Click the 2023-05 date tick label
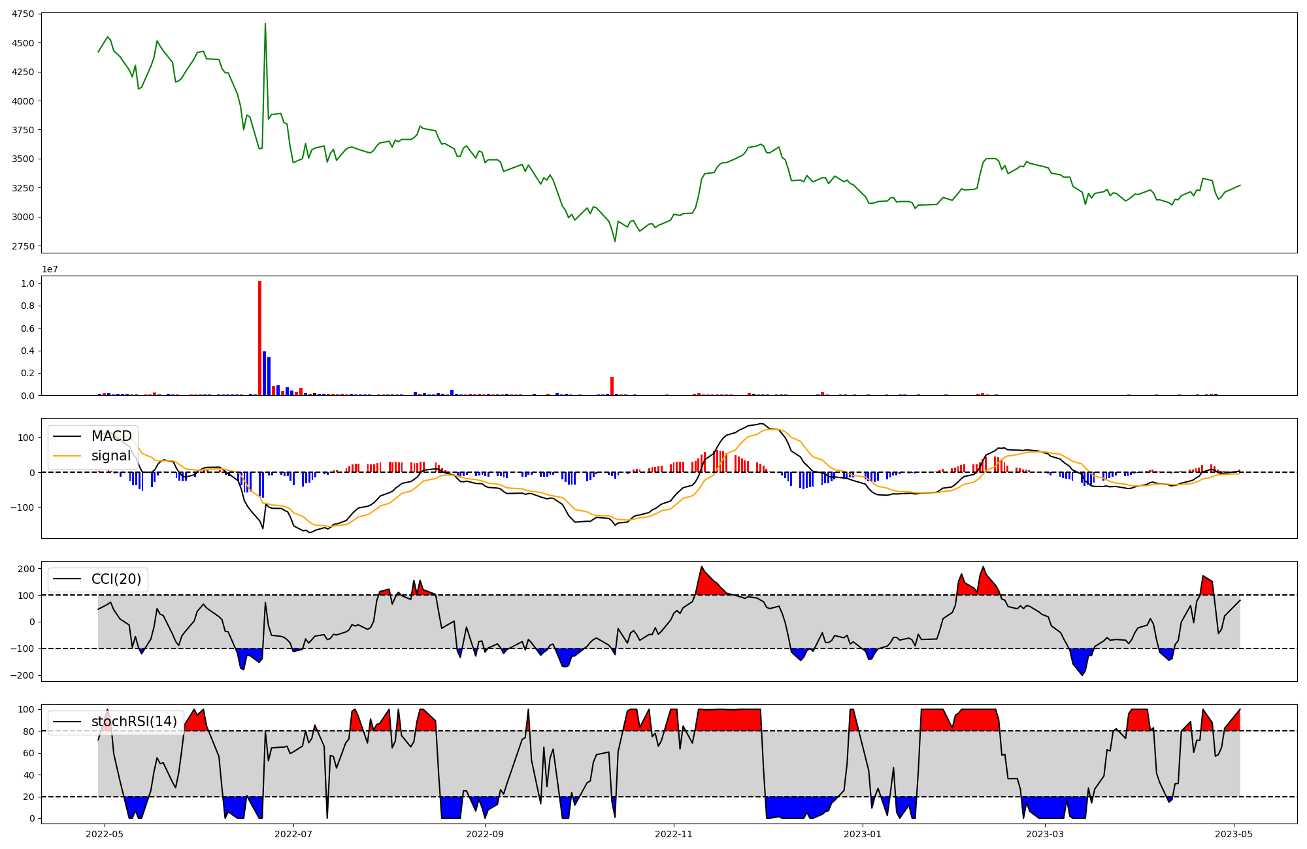Viewport: 1307px width, 849px height. 1234,834
